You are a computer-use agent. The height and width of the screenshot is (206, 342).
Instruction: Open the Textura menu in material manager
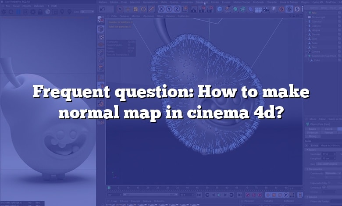point(147,201)
